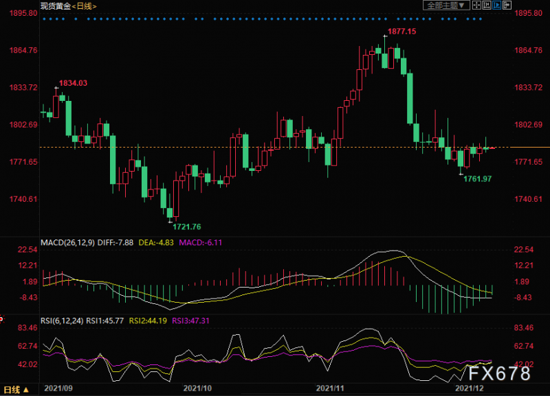Open the 全部主题 theme dropdown
Image resolution: width=550 pixels, height=396 pixels.
point(446,5)
